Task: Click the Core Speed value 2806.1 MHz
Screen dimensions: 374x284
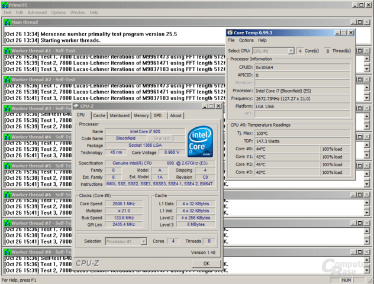Action: pos(124,204)
